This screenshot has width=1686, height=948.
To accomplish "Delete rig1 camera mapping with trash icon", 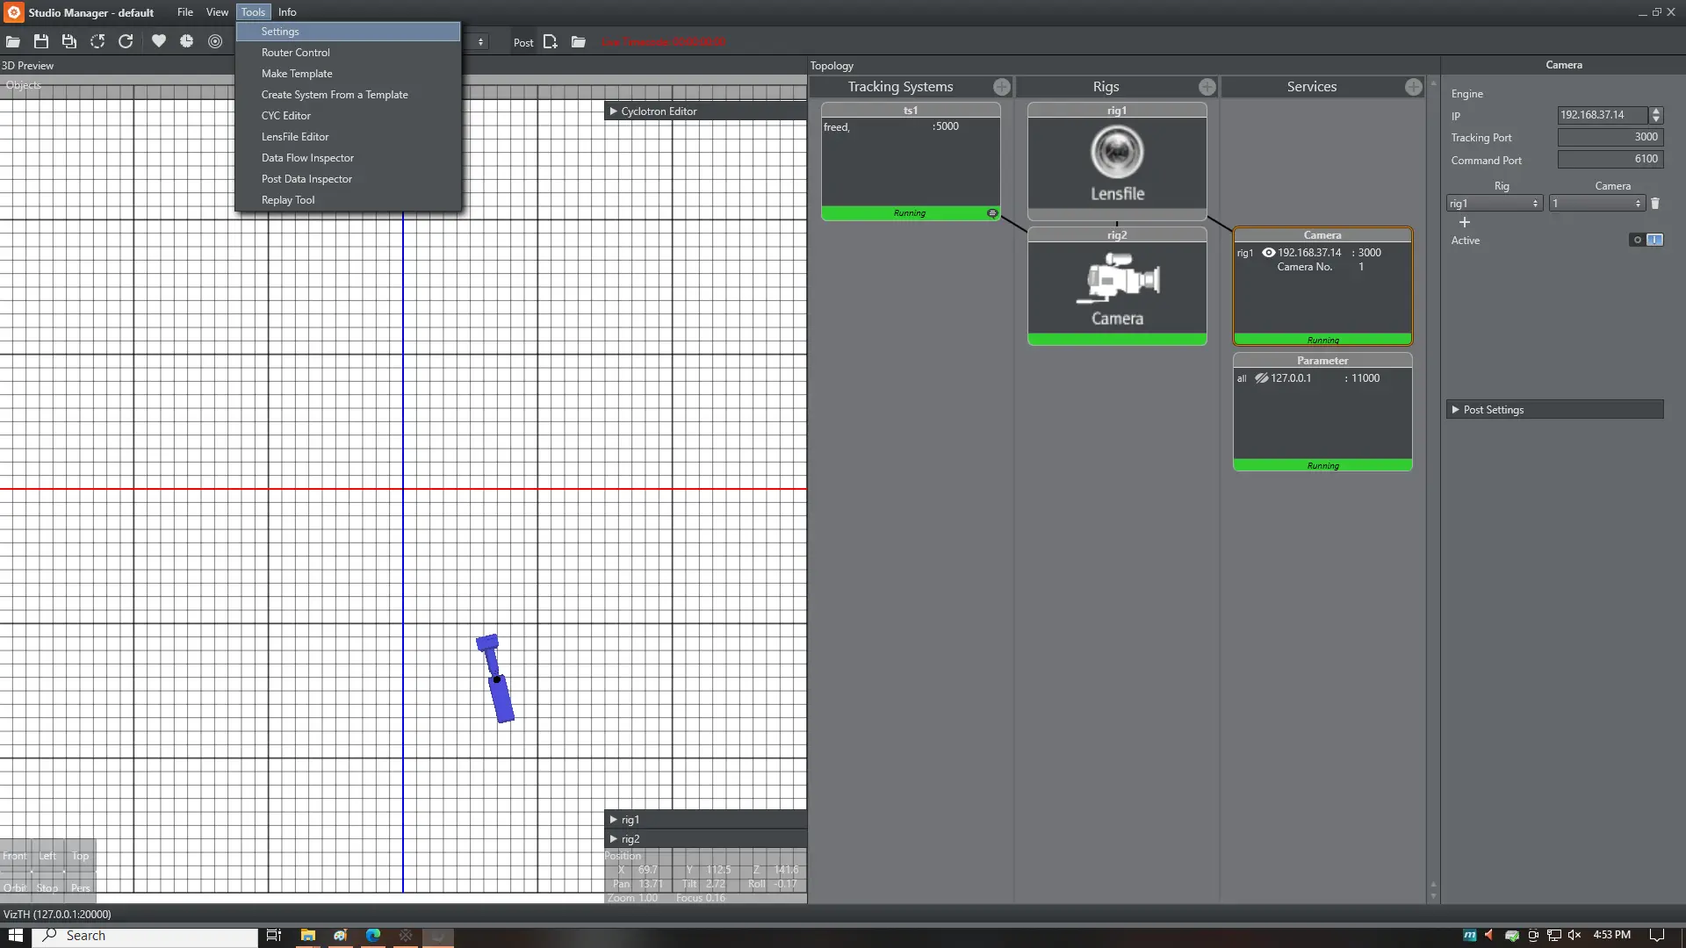I will point(1655,204).
